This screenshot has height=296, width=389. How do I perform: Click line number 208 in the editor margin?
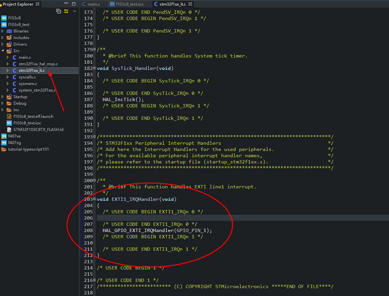click(x=88, y=230)
